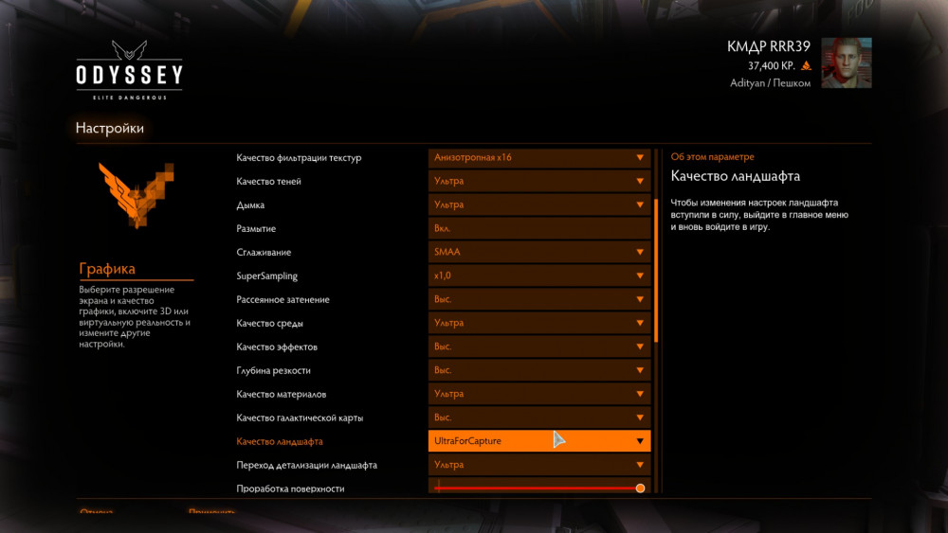Click the Проработка поверхности row label
Viewport: 948px width, 533px height.
tap(290, 489)
